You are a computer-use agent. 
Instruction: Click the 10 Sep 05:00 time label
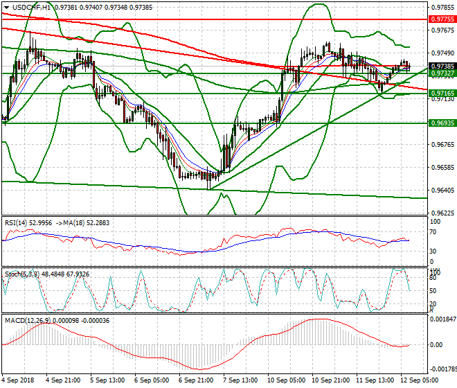pyautogui.click(x=287, y=380)
